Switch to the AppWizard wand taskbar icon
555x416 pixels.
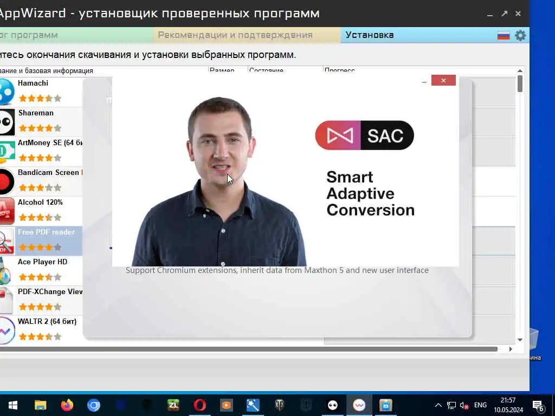click(x=253, y=405)
